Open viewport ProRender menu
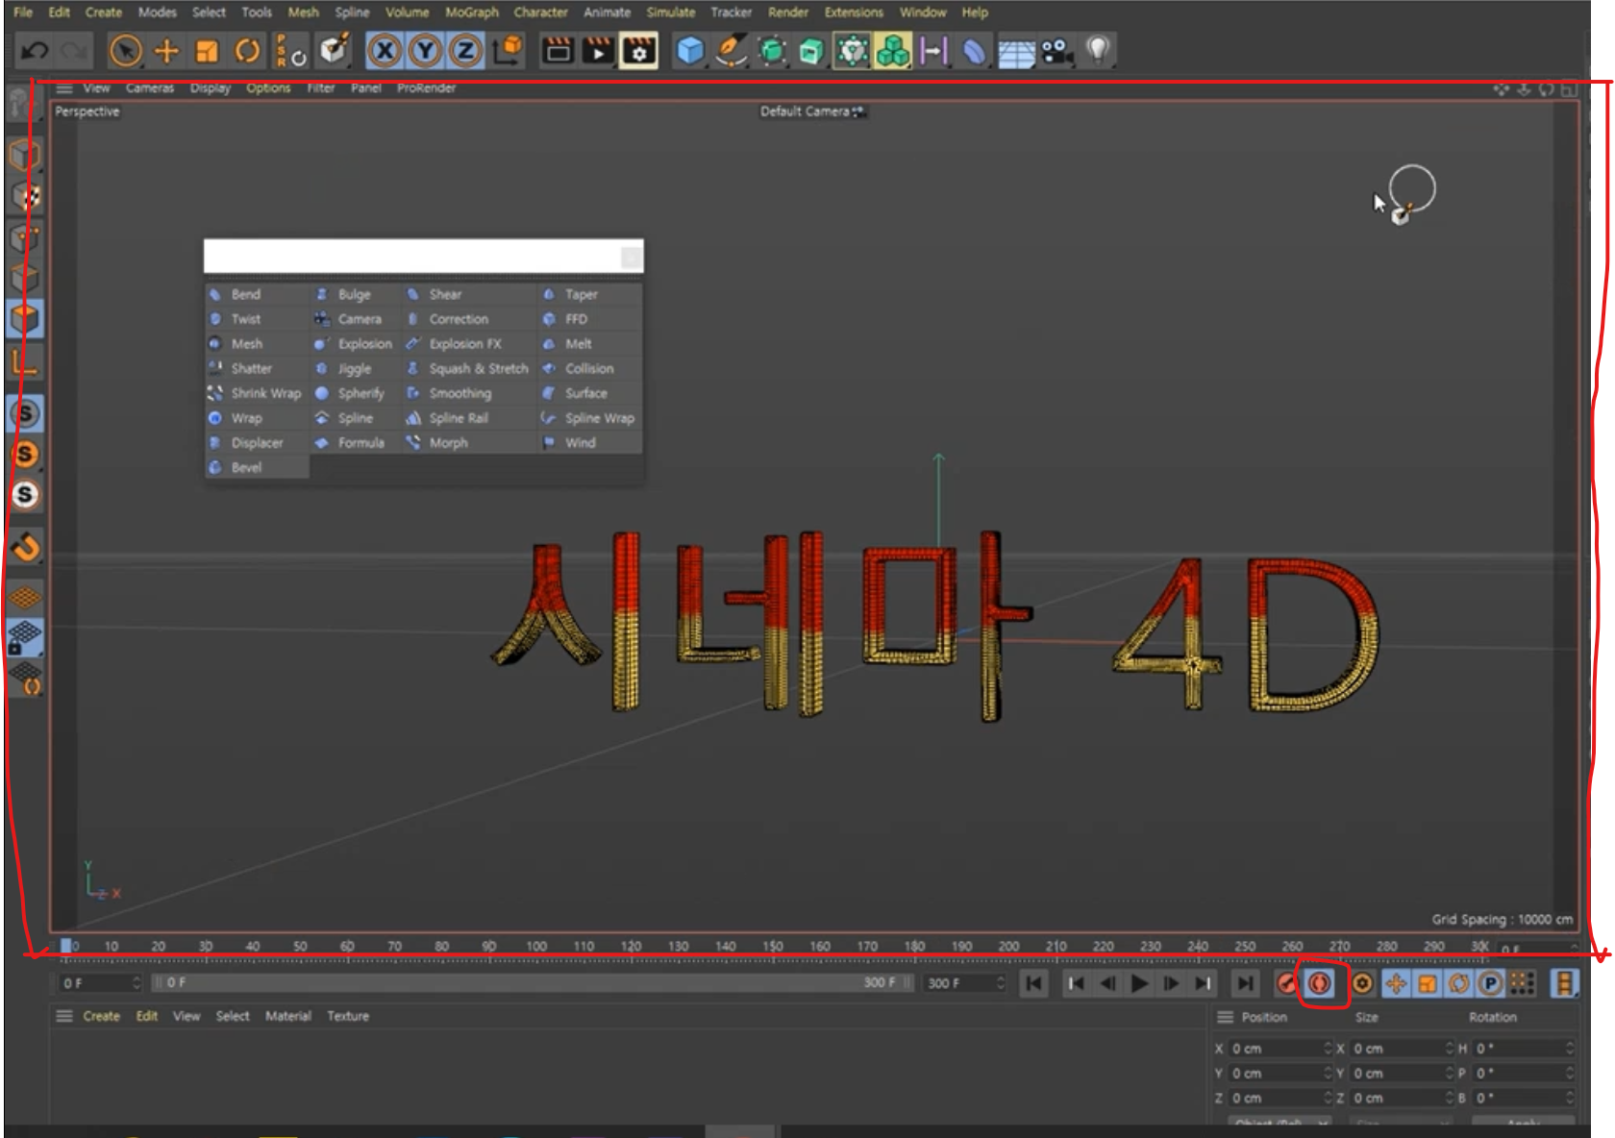 426,87
